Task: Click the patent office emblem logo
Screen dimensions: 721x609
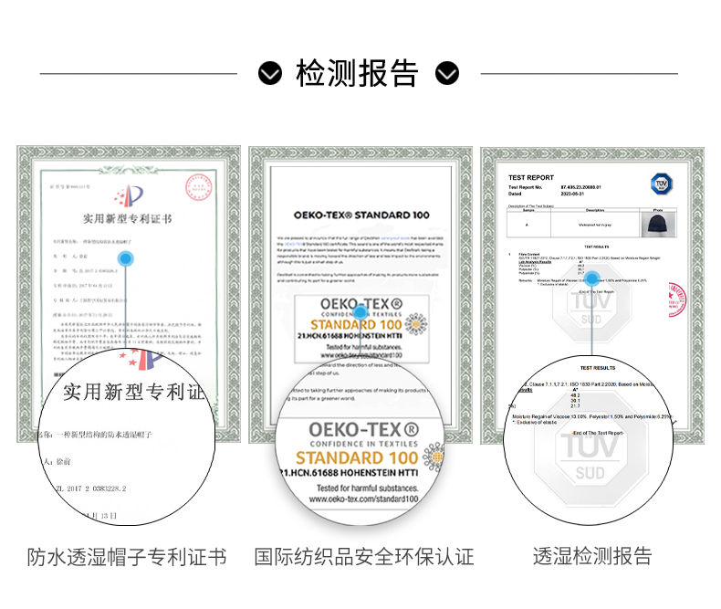Action: coord(130,196)
